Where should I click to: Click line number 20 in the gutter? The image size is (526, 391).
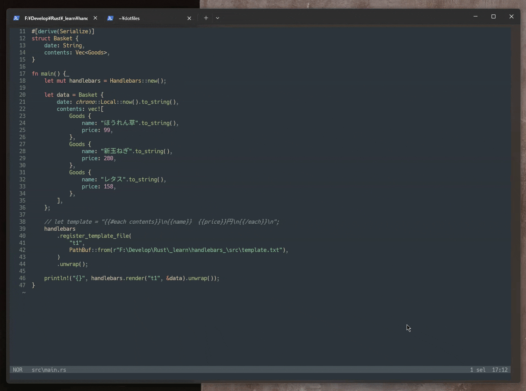pyautogui.click(x=22, y=94)
